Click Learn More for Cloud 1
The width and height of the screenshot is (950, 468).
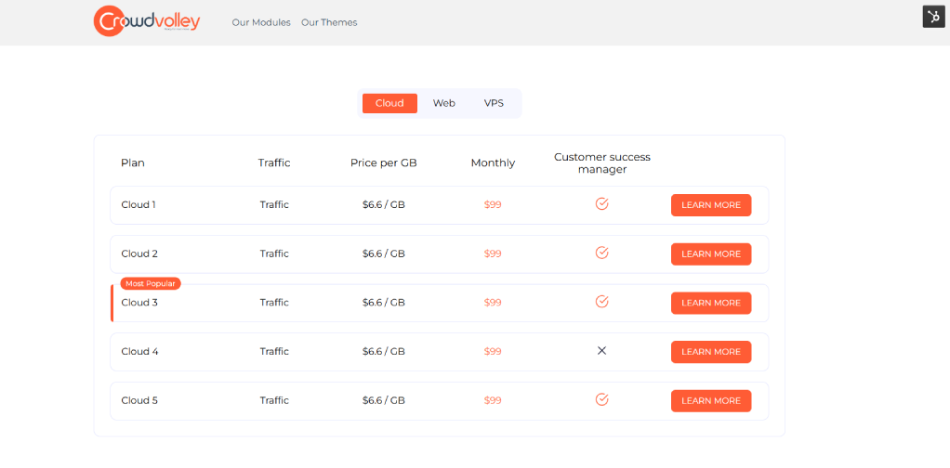710,205
